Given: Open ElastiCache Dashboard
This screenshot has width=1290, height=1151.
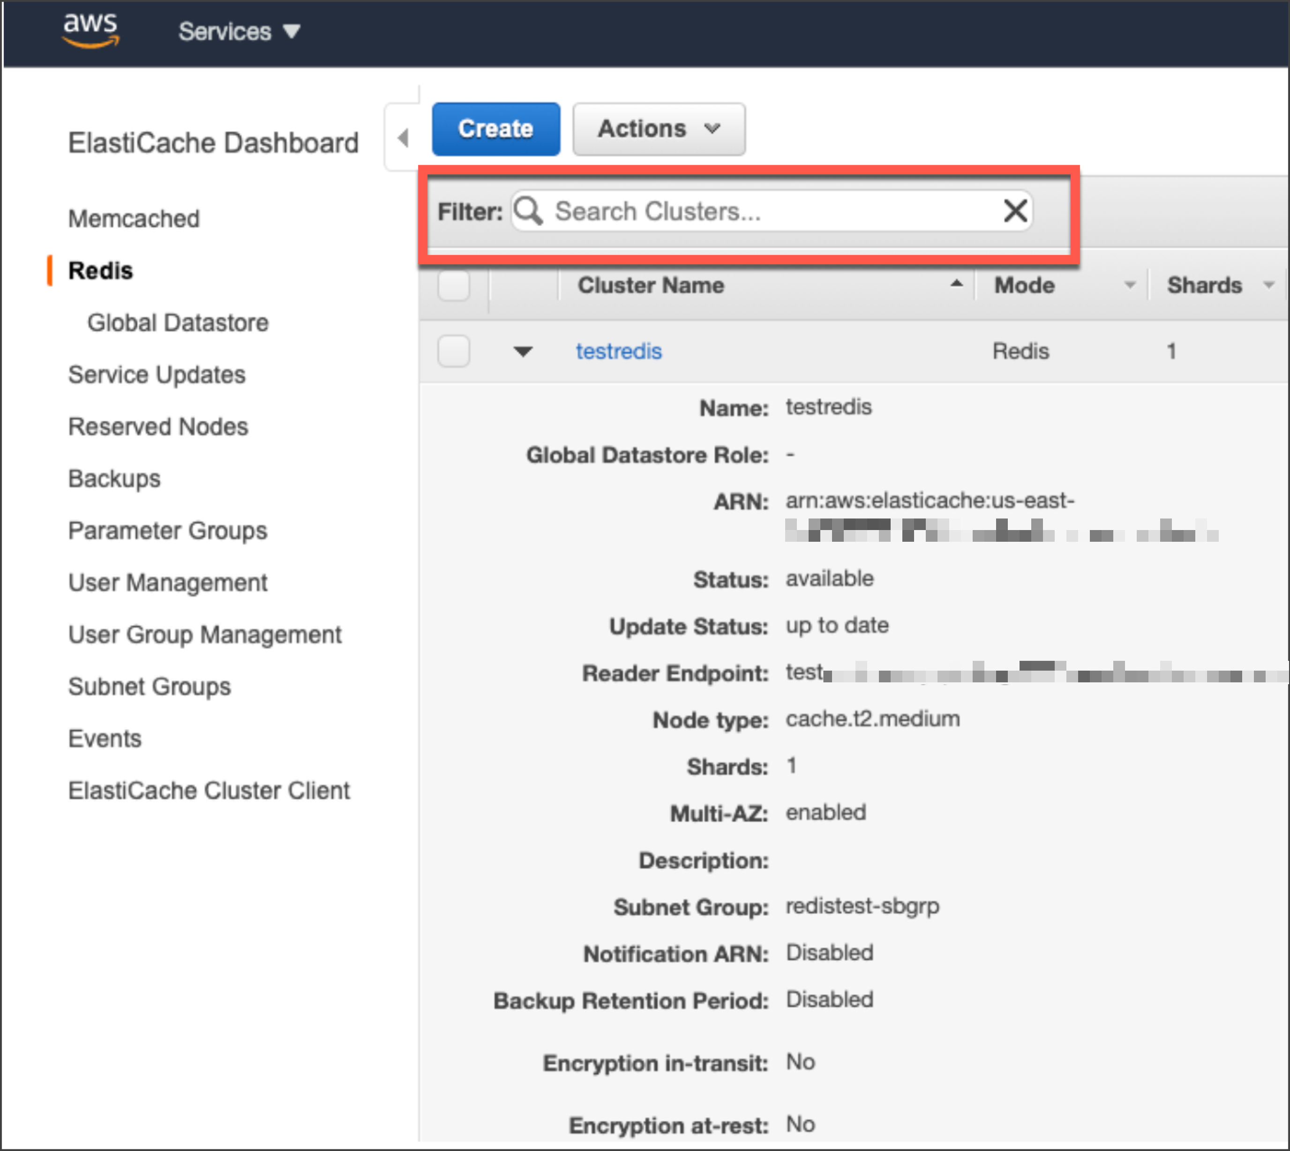Looking at the screenshot, I should point(213,143).
